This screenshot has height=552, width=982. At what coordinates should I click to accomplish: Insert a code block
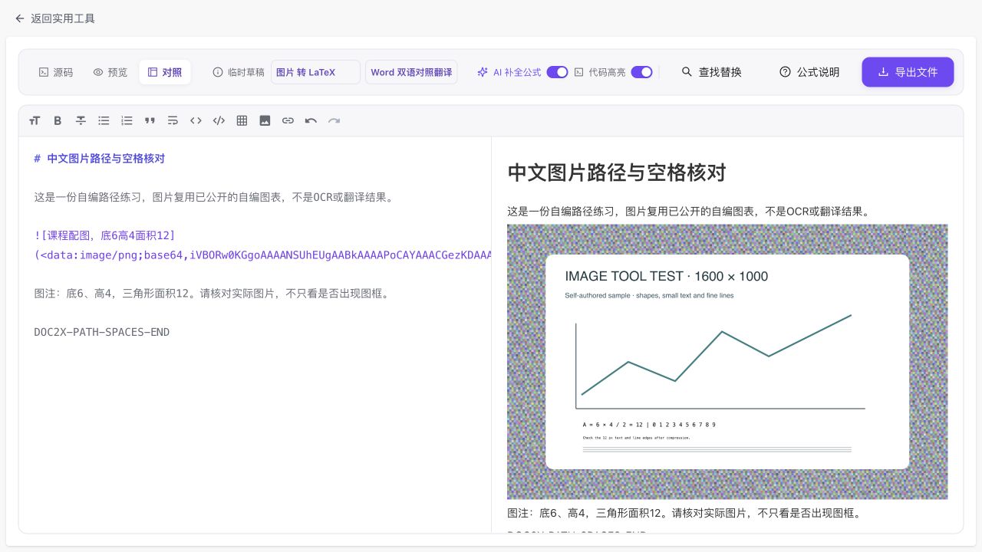219,120
